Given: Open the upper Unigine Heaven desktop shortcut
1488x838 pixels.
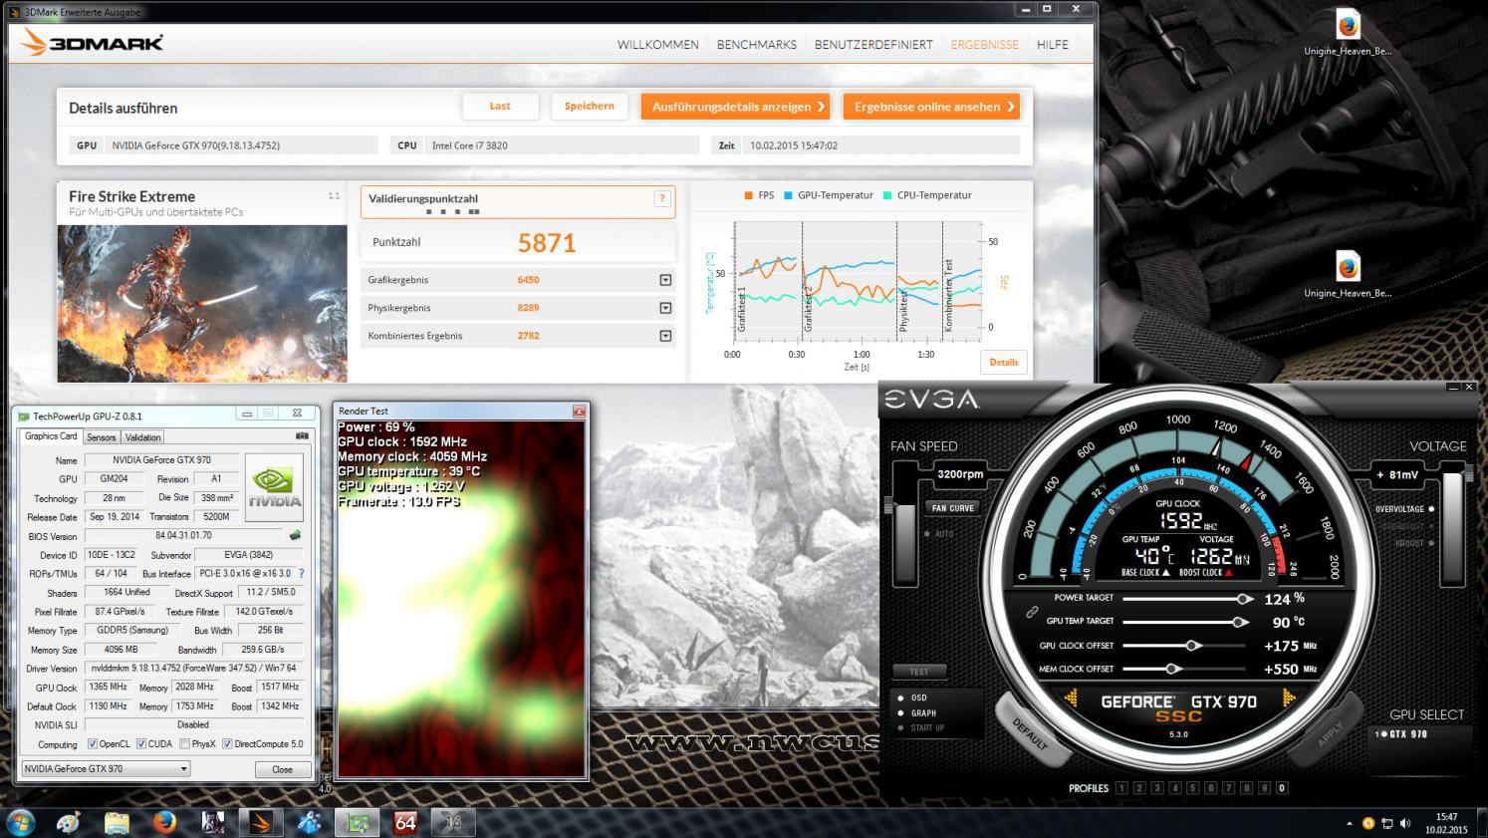Looking at the screenshot, I should (1348, 34).
